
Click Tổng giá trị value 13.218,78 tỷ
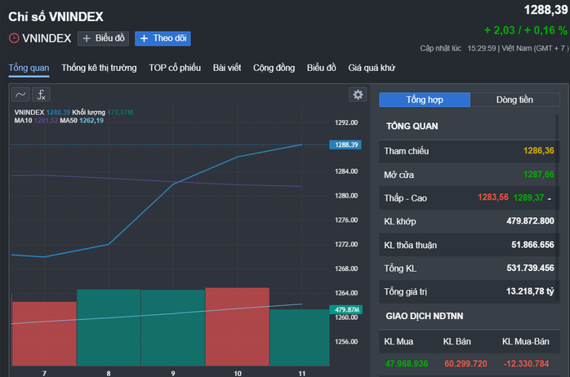(530, 291)
